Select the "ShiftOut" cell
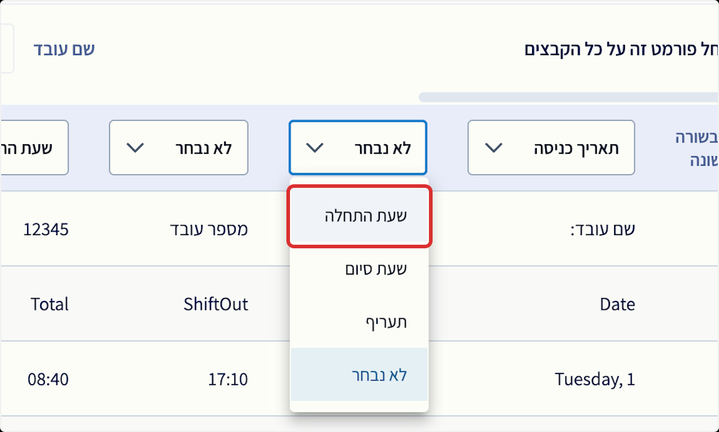 click(x=216, y=305)
